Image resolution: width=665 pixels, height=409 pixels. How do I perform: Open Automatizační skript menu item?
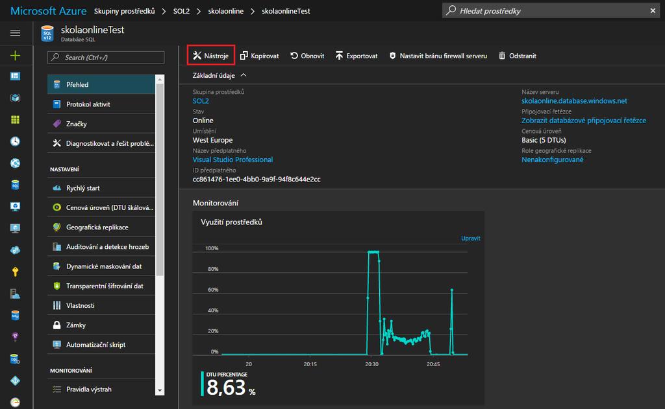(101, 344)
